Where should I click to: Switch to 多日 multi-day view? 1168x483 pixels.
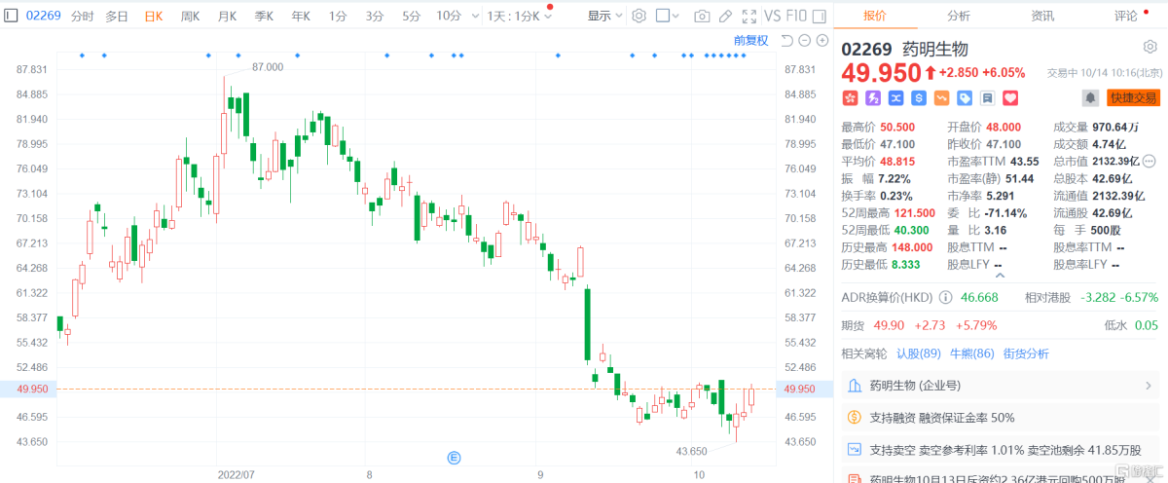pyautogui.click(x=117, y=16)
